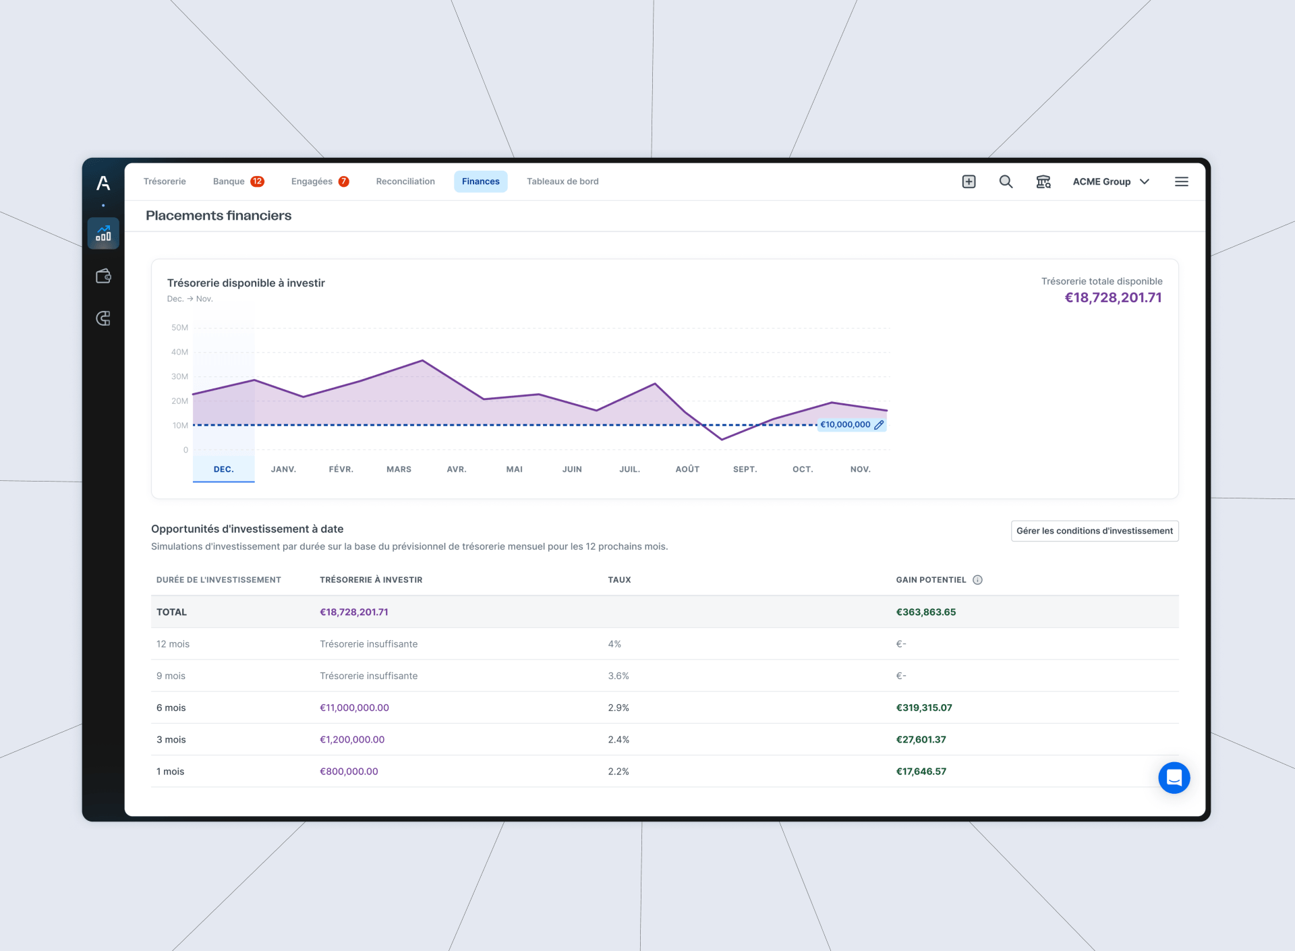Open the wallet sidebar icon
The height and width of the screenshot is (951, 1295).
point(103,276)
